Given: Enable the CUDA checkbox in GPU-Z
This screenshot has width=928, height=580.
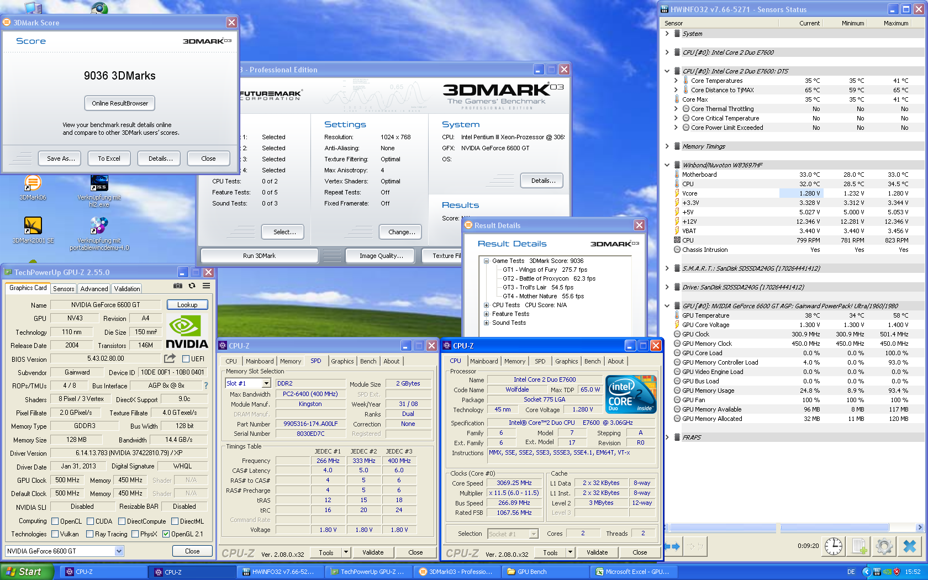Looking at the screenshot, I should click(x=89, y=520).
